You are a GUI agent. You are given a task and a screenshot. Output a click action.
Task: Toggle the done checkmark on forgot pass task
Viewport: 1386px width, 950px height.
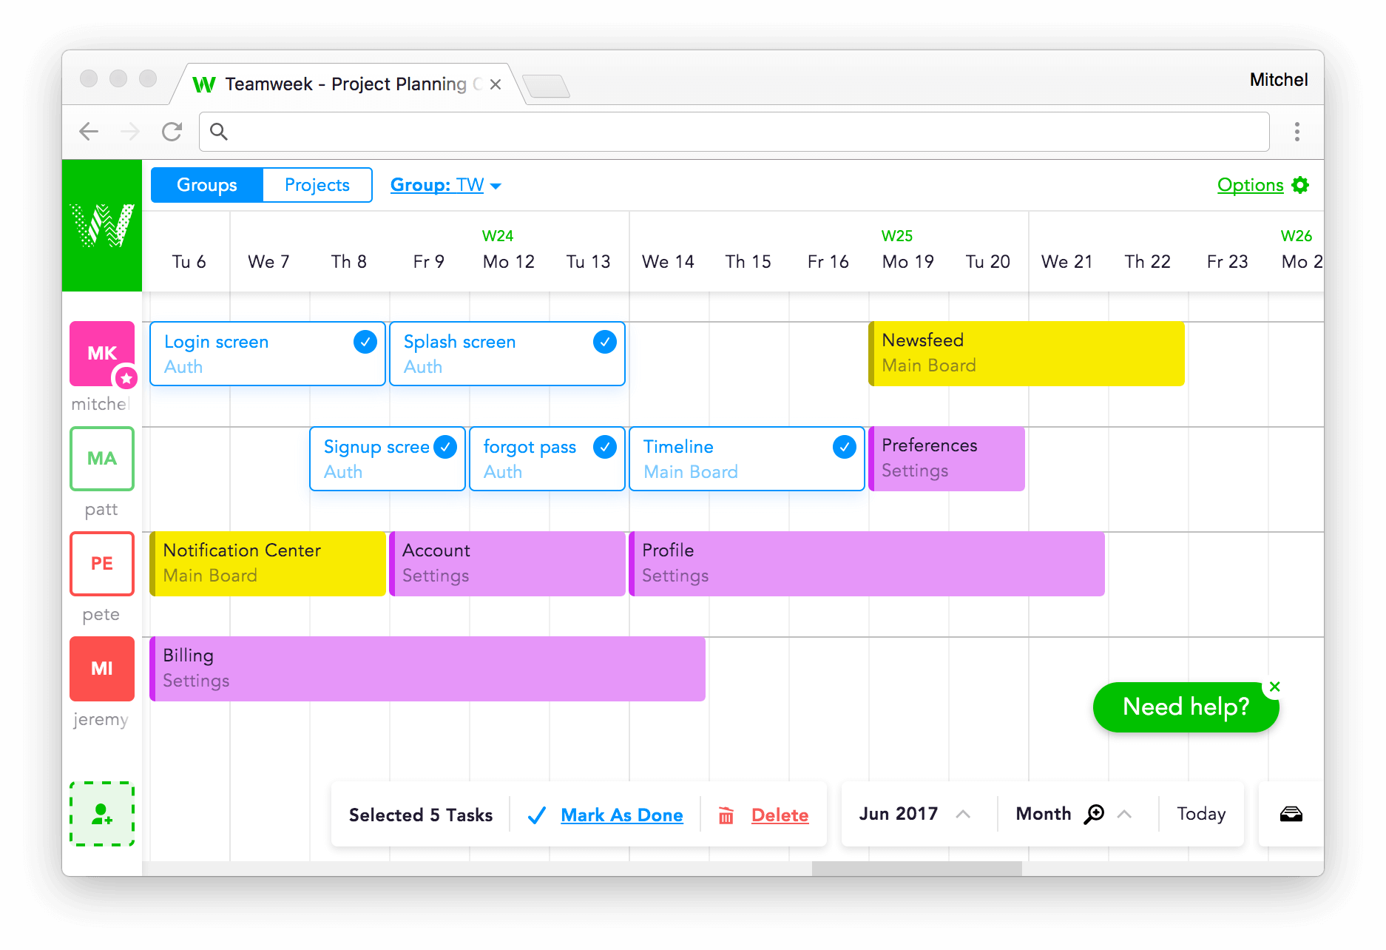[605, 447]
